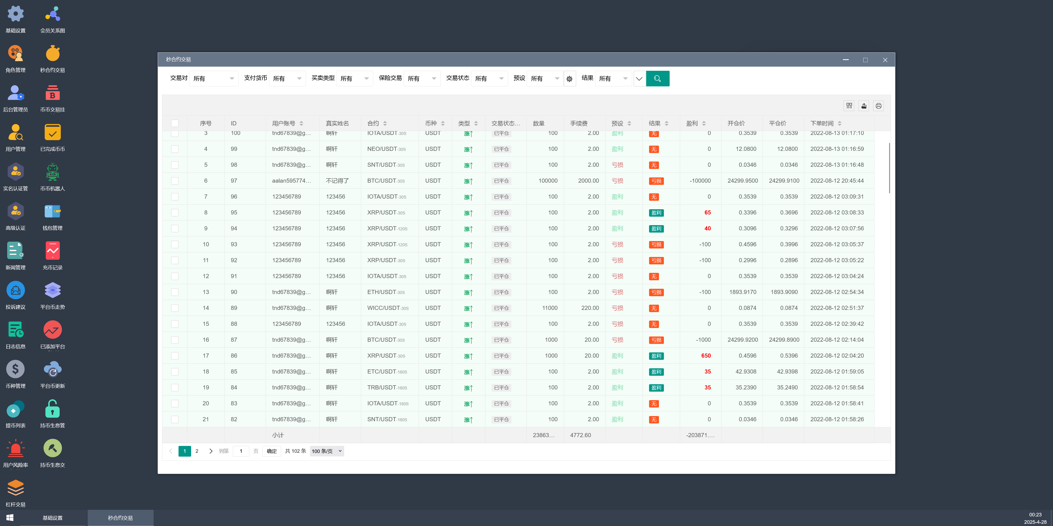Expand the 交易状态 filter dropdown
The width and height of the screenshot is (1053, 526).
coord(489,78)
